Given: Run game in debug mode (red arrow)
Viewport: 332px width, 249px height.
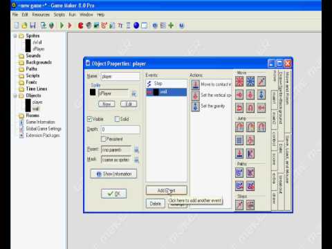Looking at the screenshot, I should pos(70,25).
